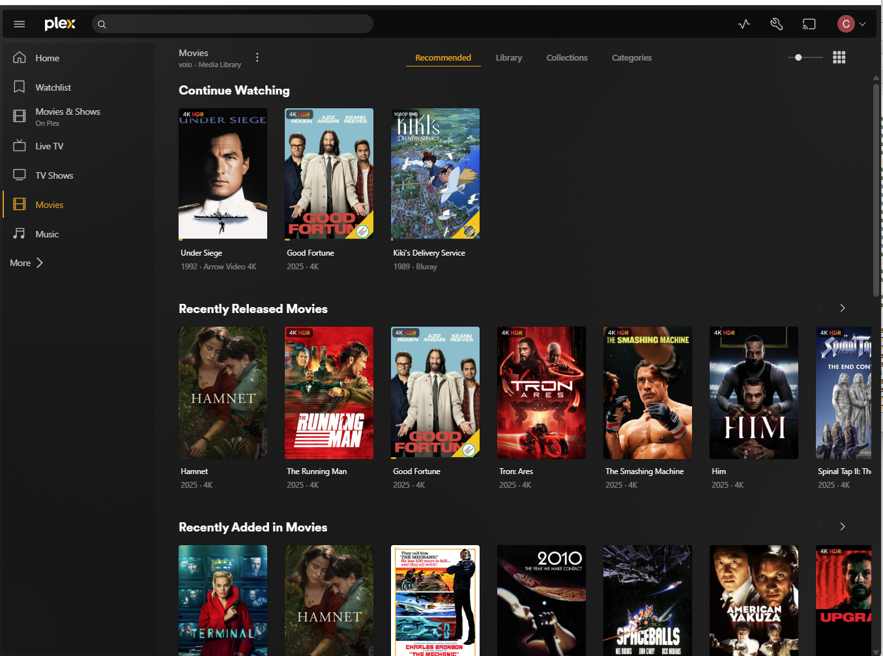Expand the More sidebar section

(x=27, y=263)
